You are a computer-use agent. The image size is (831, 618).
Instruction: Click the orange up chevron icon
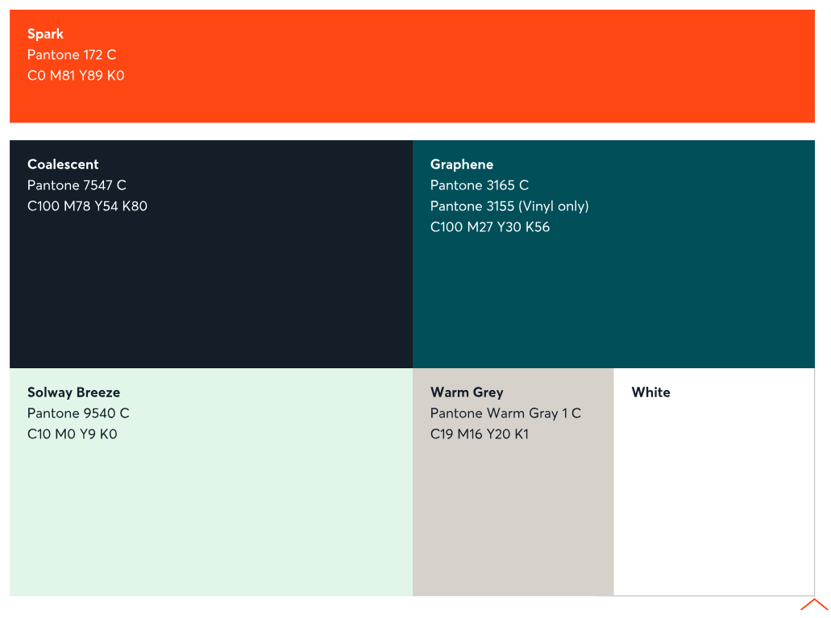(x=814, y=605)
